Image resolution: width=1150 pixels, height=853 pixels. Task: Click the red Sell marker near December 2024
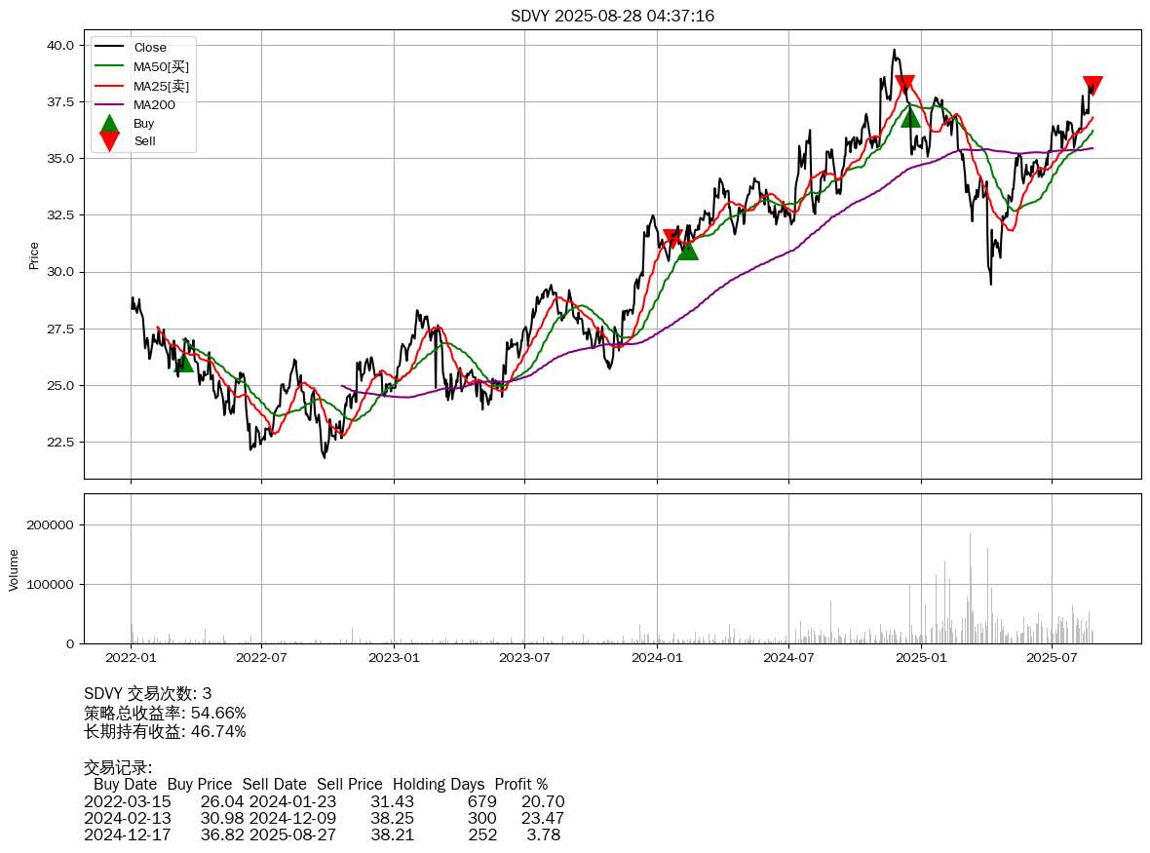tap(904, 85)
